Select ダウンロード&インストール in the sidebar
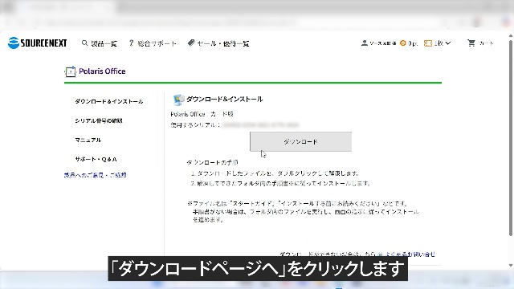Screen dimensions: 514x289 [x=109, y=102]
